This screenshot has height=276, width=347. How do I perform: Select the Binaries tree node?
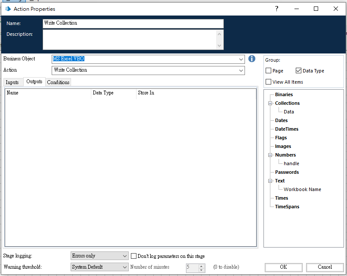284,95
